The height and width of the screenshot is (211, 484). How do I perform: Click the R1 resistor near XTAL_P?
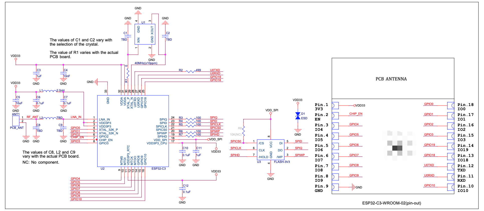coord(128,73)
